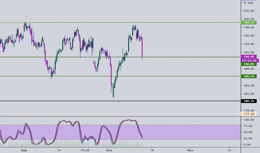The width and height of the screenshot is (260, 153).
Task: Click the 190.85 green price label
Action: pyautogui.click(x=249, y=64)
